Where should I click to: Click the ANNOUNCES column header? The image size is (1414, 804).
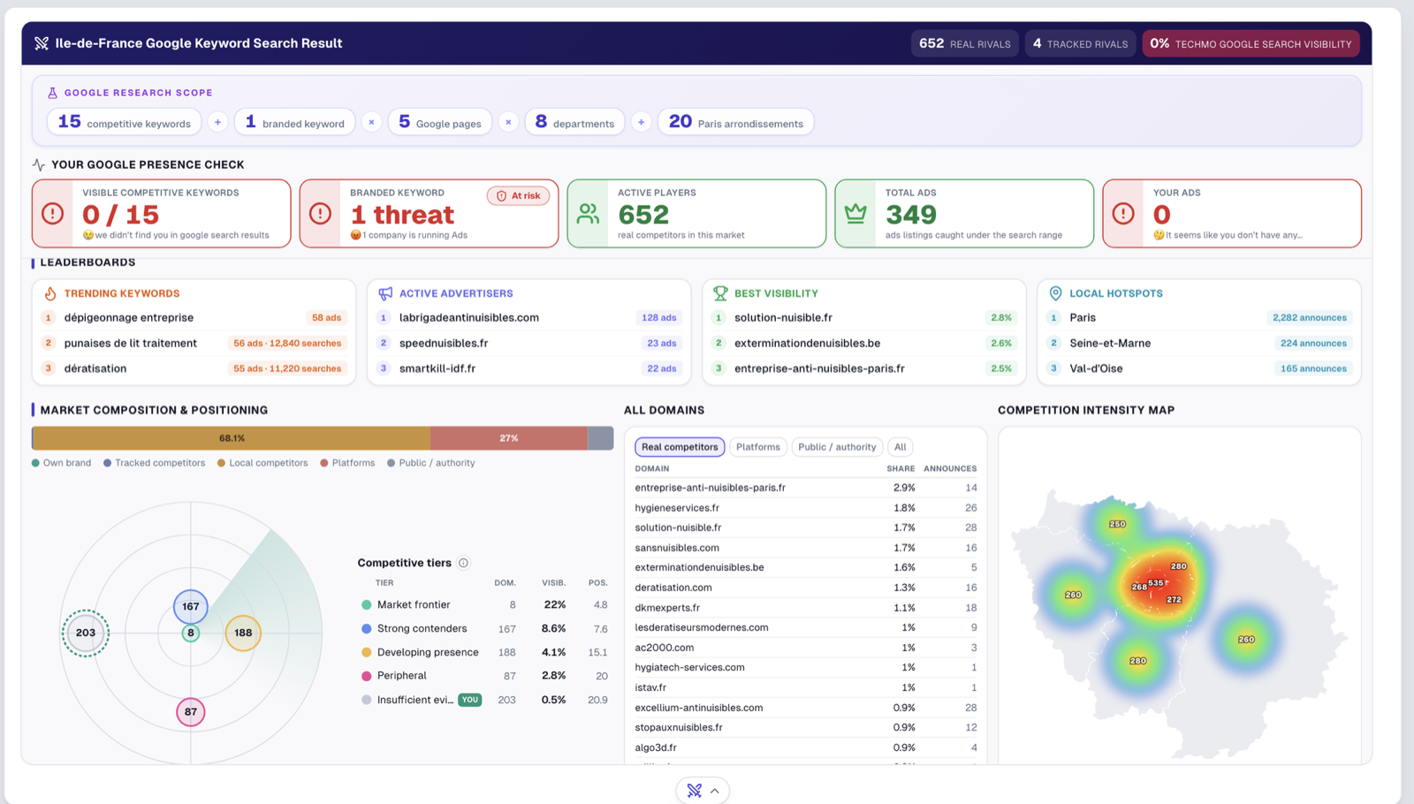coord(950,469)
